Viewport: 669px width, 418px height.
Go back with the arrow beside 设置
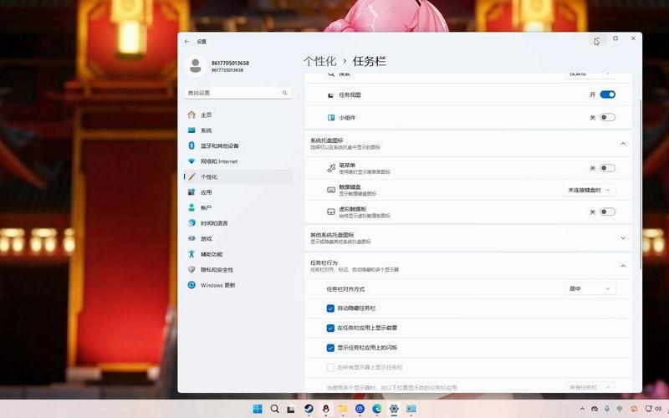(x=186, y=41)
